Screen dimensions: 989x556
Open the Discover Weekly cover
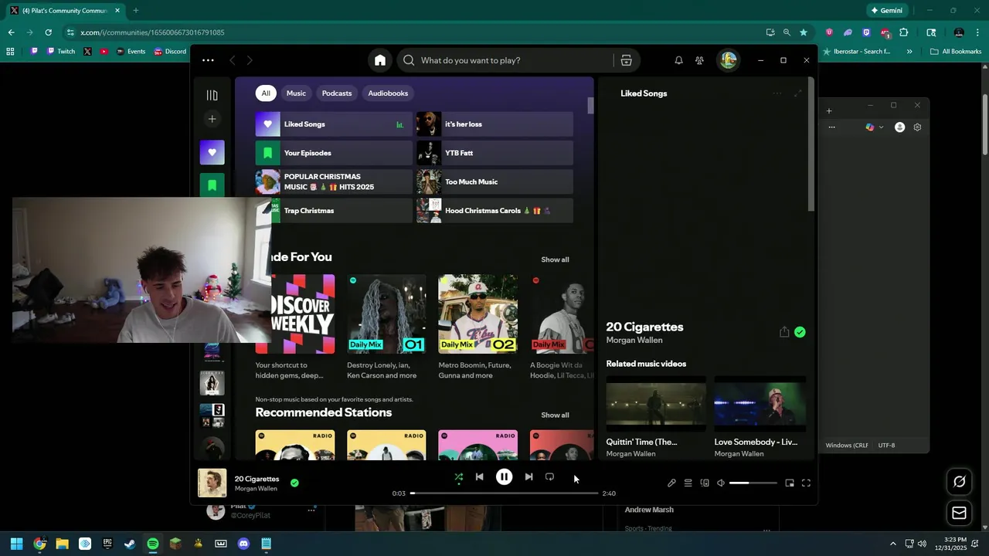pyautogui.click(x=303, y=314)
